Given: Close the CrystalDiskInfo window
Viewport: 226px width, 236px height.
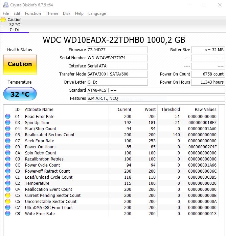Looking at the screenshot, I should pyautogui.click(x=220, y=5).
